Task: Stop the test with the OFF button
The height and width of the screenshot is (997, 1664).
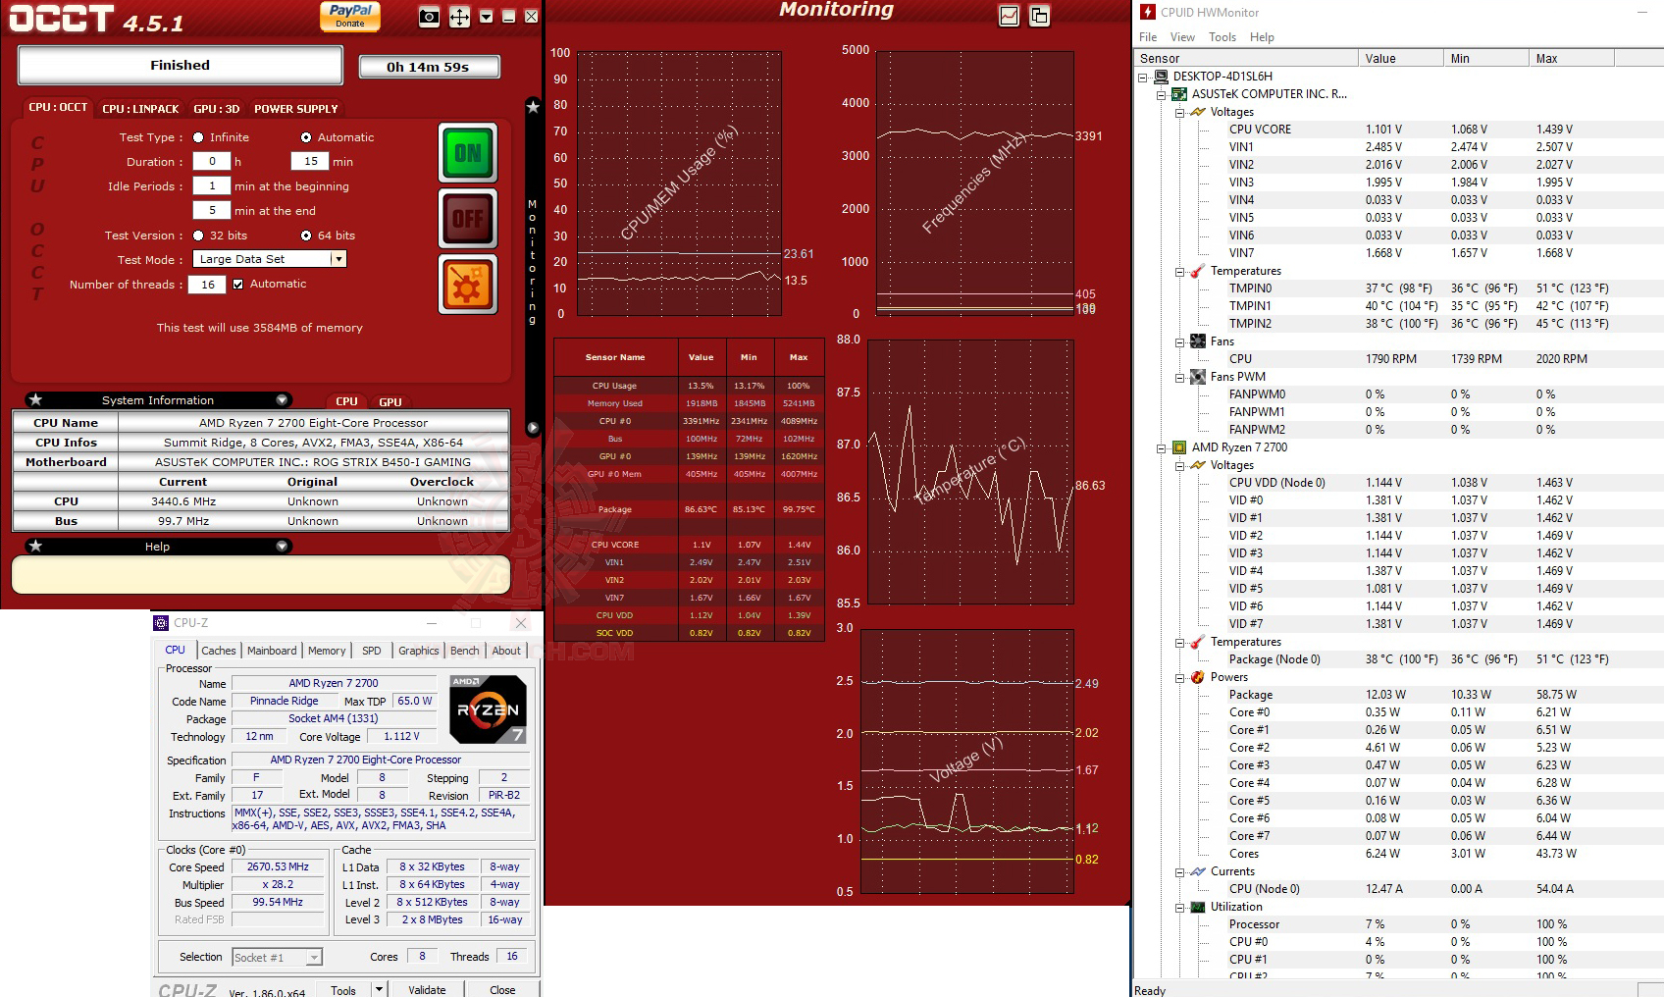Action: tap(468, 219)
